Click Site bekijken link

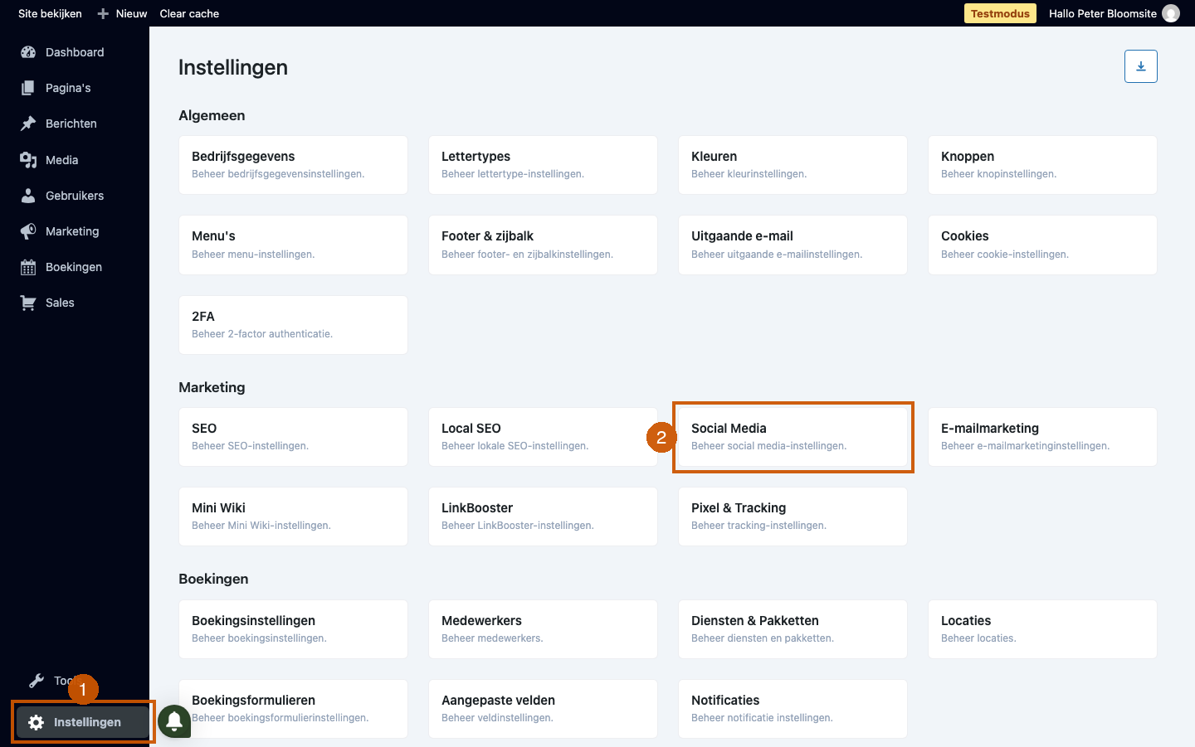pos(50,13)
